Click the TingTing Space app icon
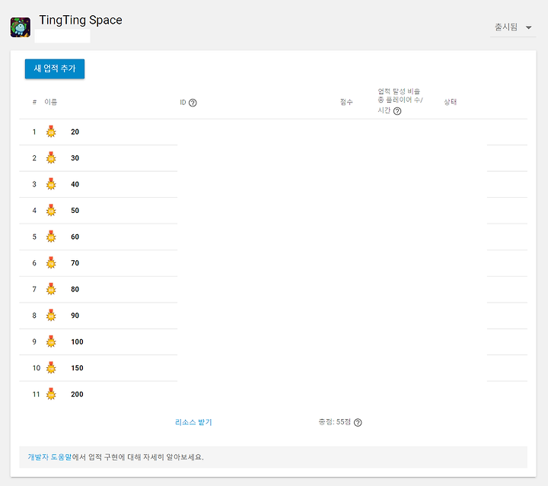548x486 pixels. pos(21,27)
